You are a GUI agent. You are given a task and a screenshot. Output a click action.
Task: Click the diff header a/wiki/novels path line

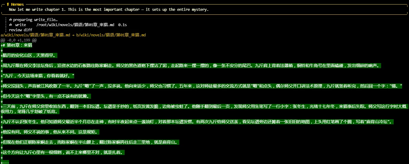coord(73,35)
